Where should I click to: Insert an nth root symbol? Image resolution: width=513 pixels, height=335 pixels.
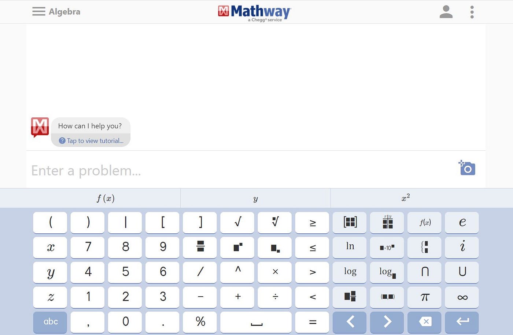[x=275, y=222]
